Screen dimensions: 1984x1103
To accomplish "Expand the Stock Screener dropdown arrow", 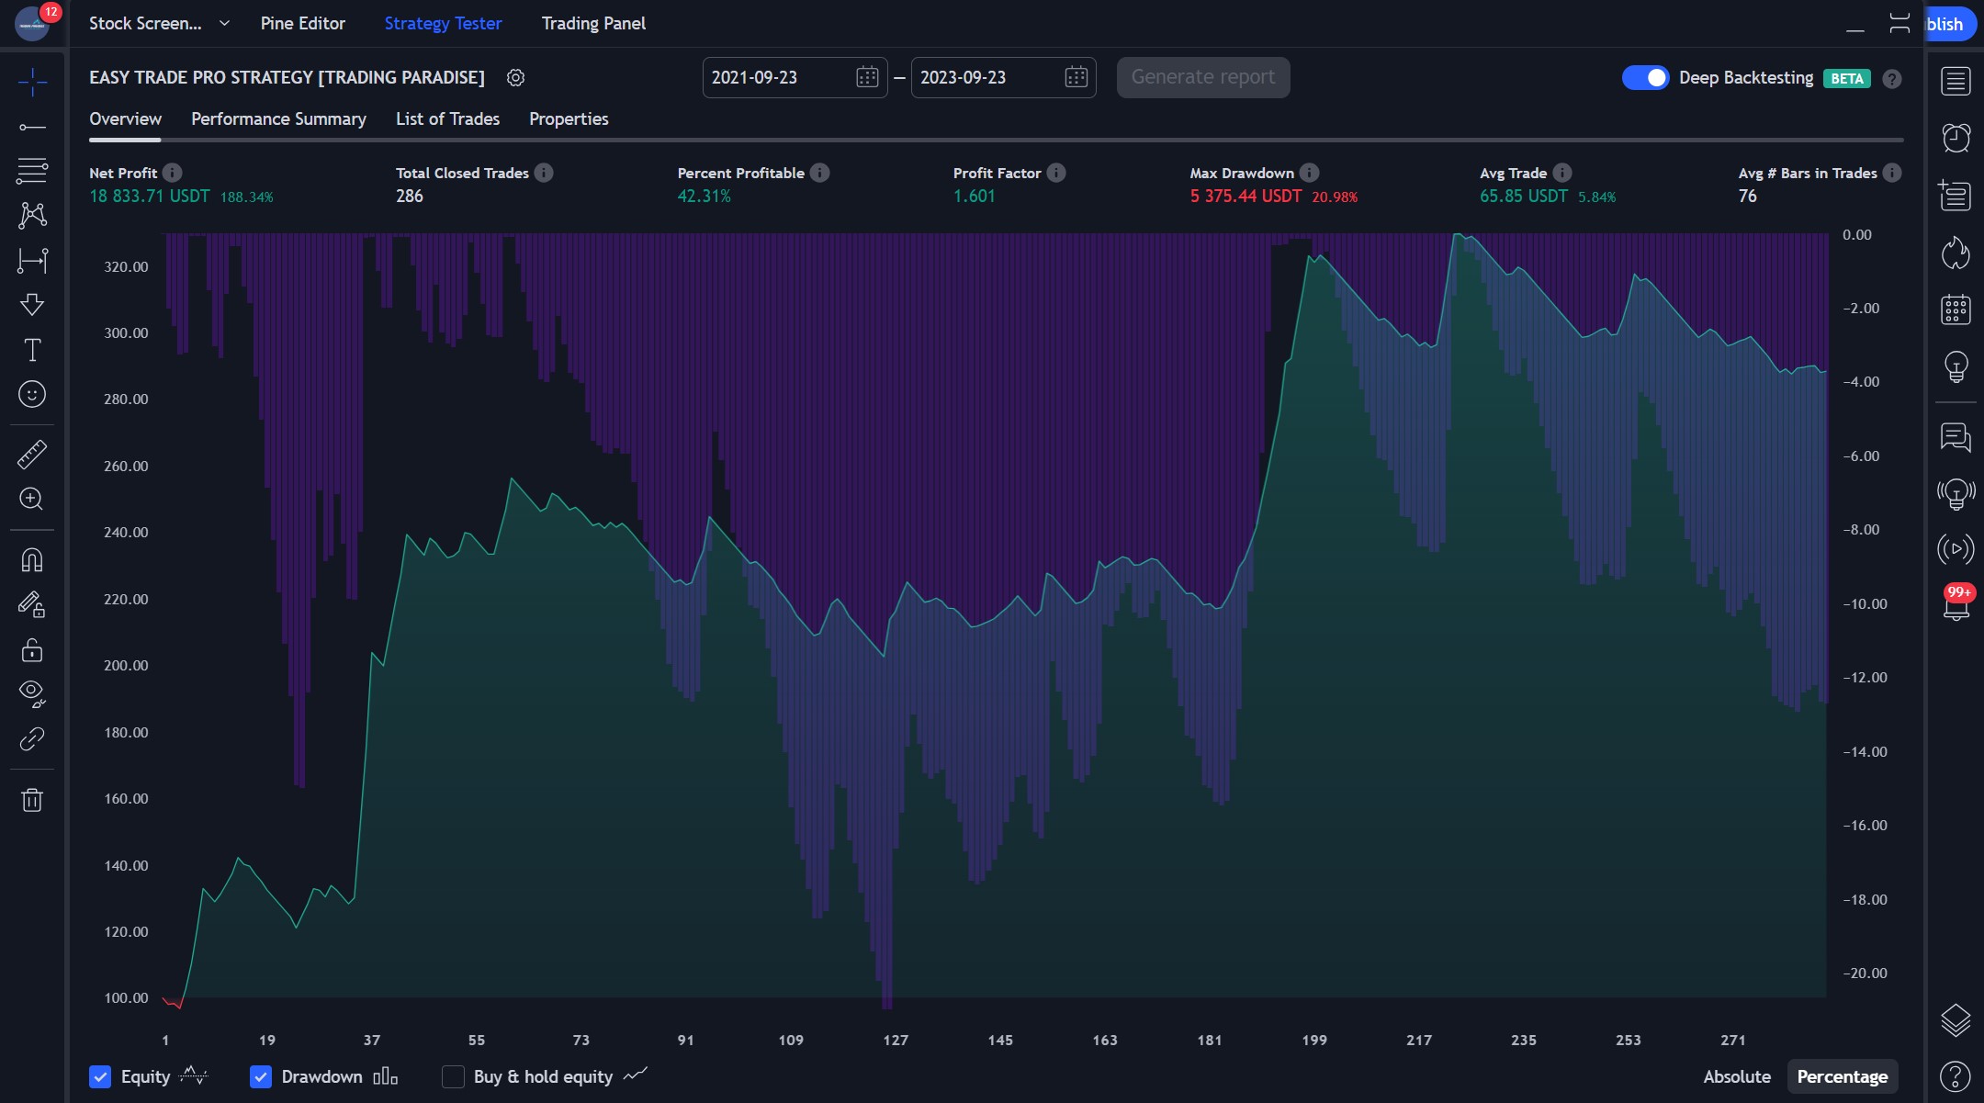I will click(x=224, y=24).
